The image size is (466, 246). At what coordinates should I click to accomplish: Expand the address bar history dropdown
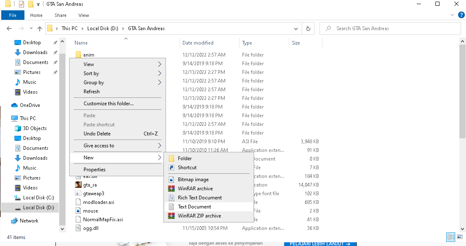tap(296, 28)
